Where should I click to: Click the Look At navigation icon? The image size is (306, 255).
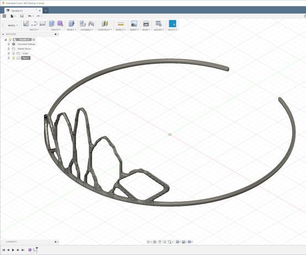[155, 242]
